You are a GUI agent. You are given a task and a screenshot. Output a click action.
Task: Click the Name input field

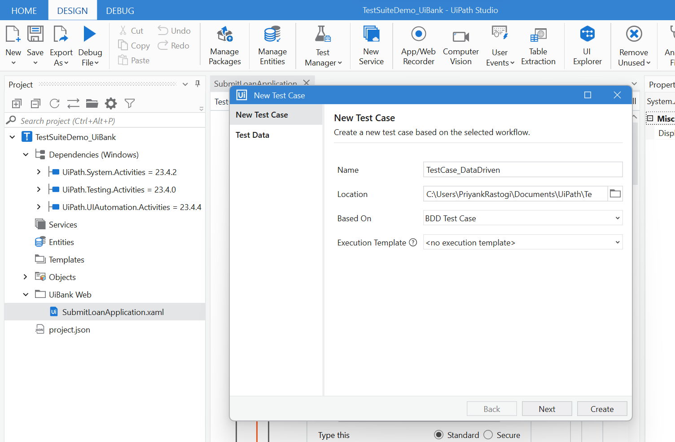click(x=523, y=170)
